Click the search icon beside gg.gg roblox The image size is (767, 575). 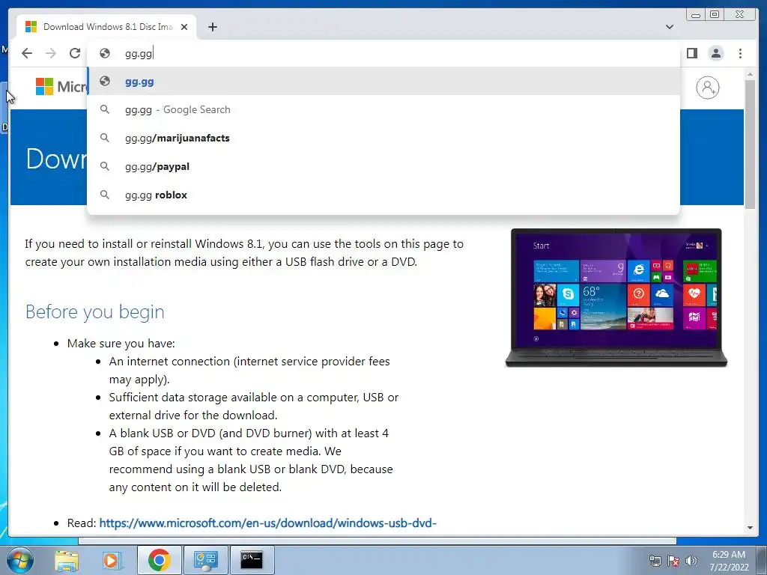tap(105, 195)
